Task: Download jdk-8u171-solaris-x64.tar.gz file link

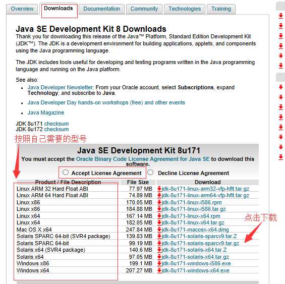Action: [195, 257]
